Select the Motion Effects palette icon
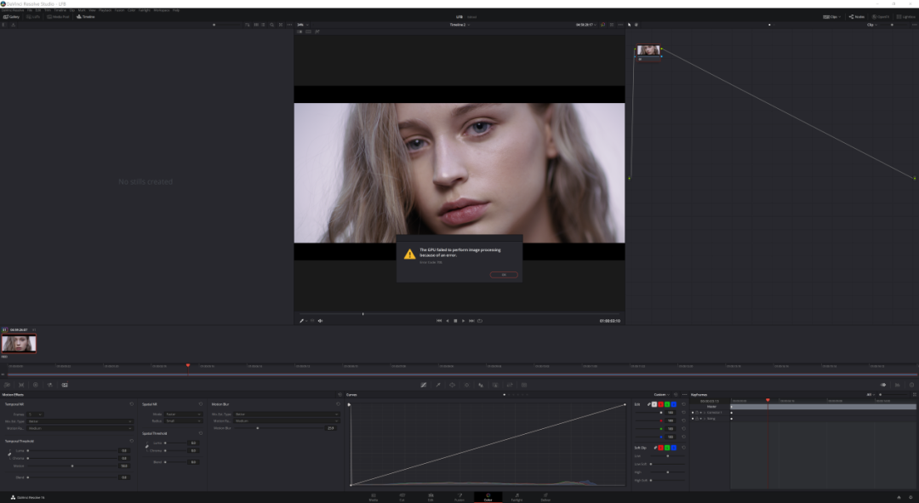Screen dimensions: 919x503 (x=65, y=386)
